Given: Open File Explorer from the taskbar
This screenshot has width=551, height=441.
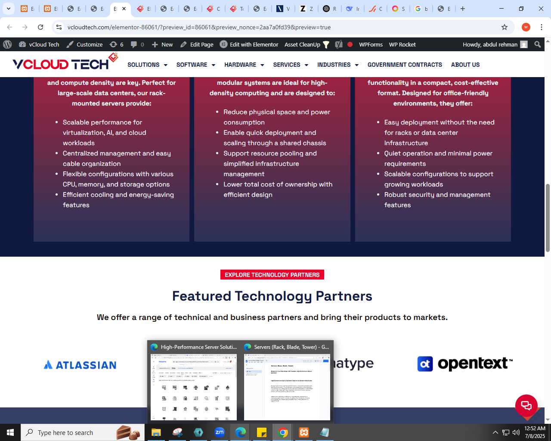Looking at the screenshot, I should click(156, 432).
